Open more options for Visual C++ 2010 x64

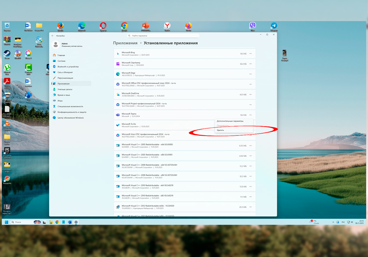251,187
